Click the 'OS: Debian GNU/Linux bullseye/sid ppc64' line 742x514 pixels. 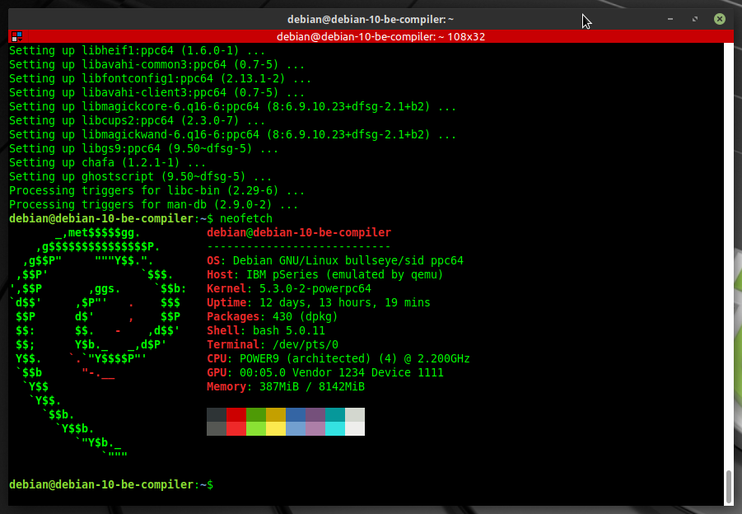[335, 260]
